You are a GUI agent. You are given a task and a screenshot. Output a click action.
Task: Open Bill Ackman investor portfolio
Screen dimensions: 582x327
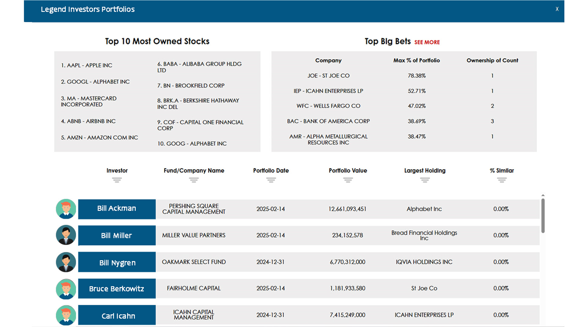[x=117, y=209]
